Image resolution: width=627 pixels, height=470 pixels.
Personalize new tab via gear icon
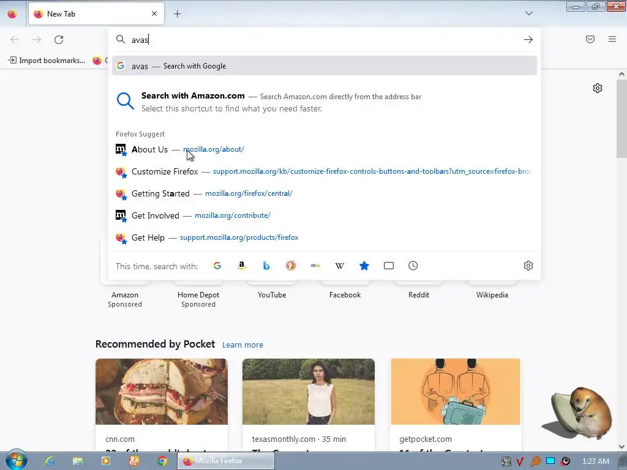pos(598,88)
